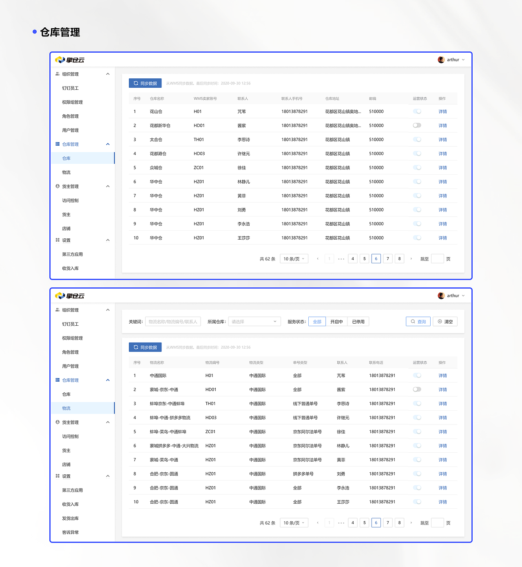The width and height of the screenshot is (522, 567).
Task: Go to page 8 in warehouse pagination
Action: point(399,259)
